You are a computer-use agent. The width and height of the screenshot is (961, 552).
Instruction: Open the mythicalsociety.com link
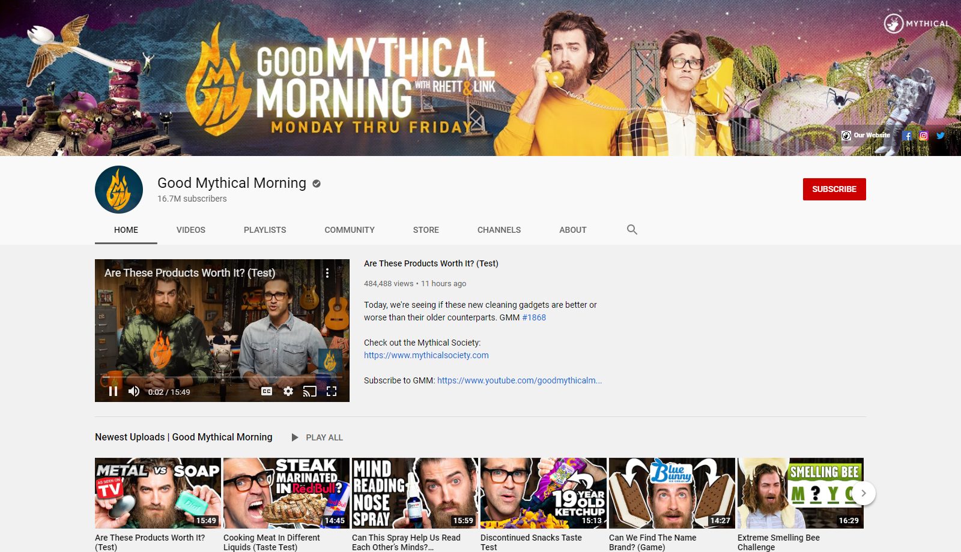click(x=426, y=355)
